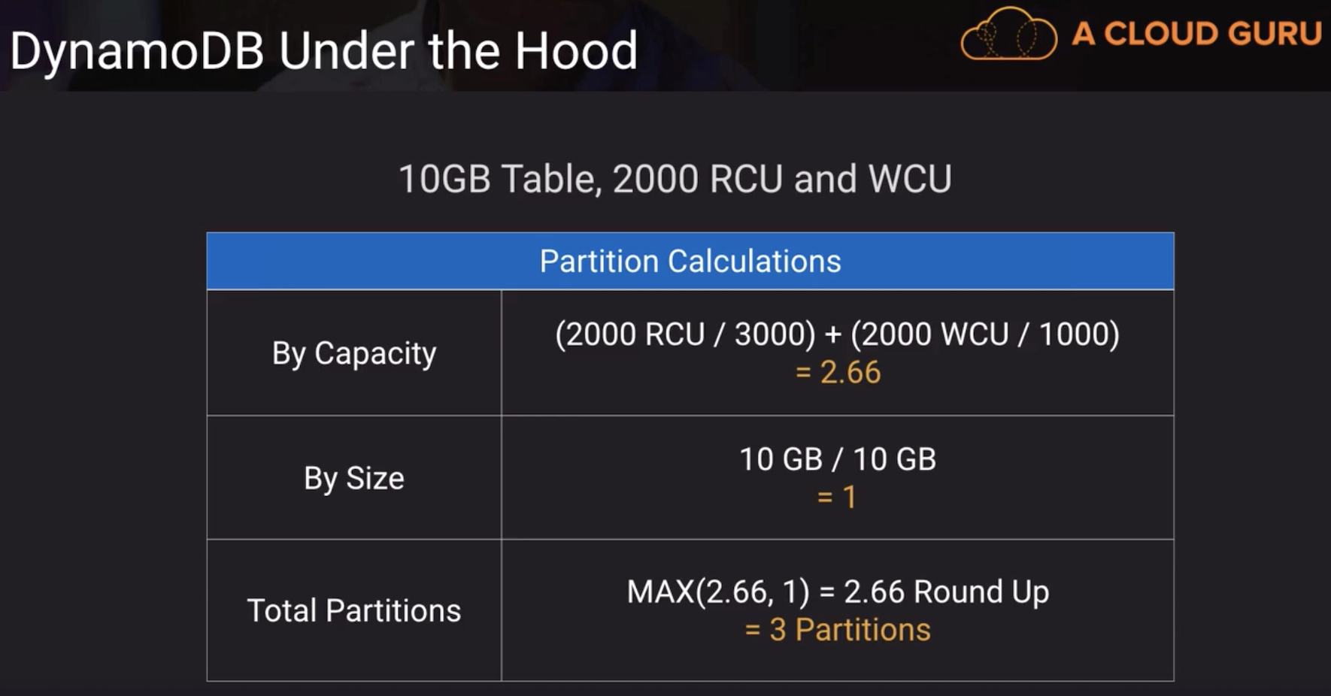
Task: Click the orange "= 2.66" capacity result
Action: [x=838, y=373]
